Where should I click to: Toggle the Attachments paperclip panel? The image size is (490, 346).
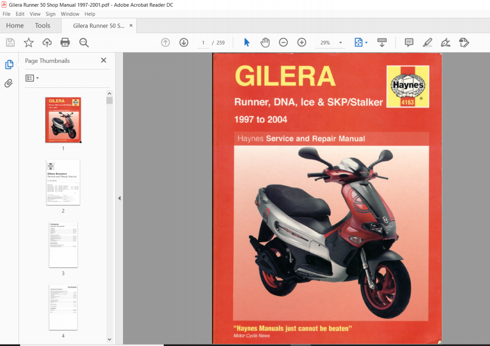(9, 83)
